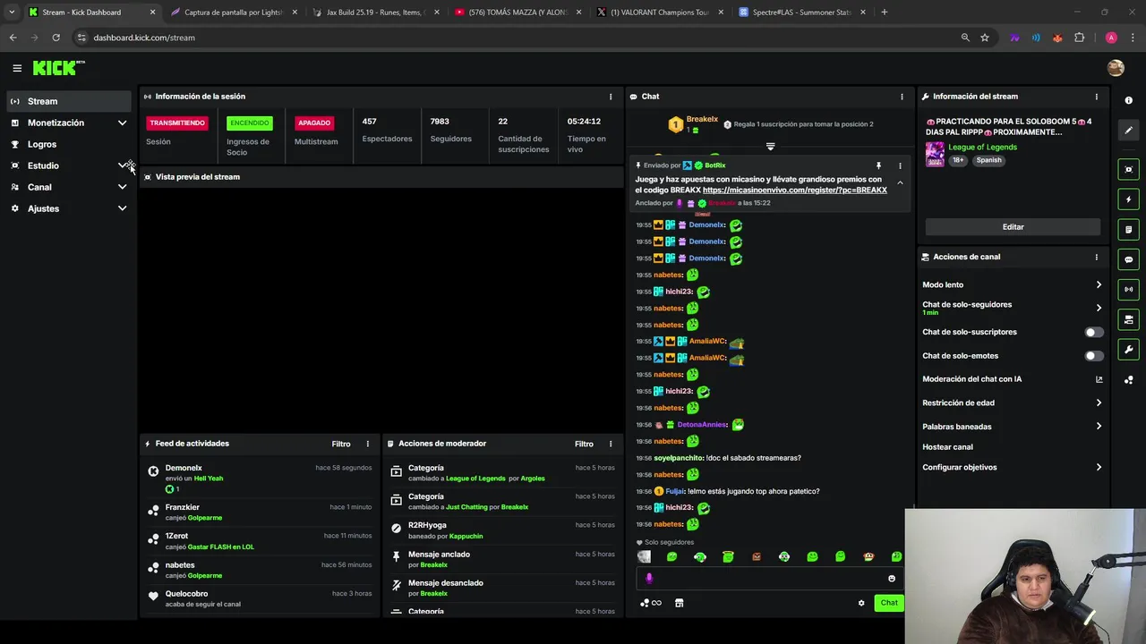Expand the gift leaderboard arrow under Breakelx
Viewport: 1146px width, 644px height.
[770, 146]
